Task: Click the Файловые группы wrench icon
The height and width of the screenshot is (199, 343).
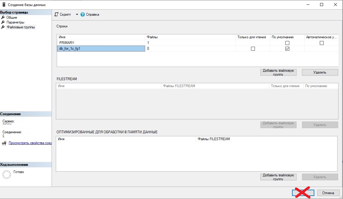Action: pos(3,27)
